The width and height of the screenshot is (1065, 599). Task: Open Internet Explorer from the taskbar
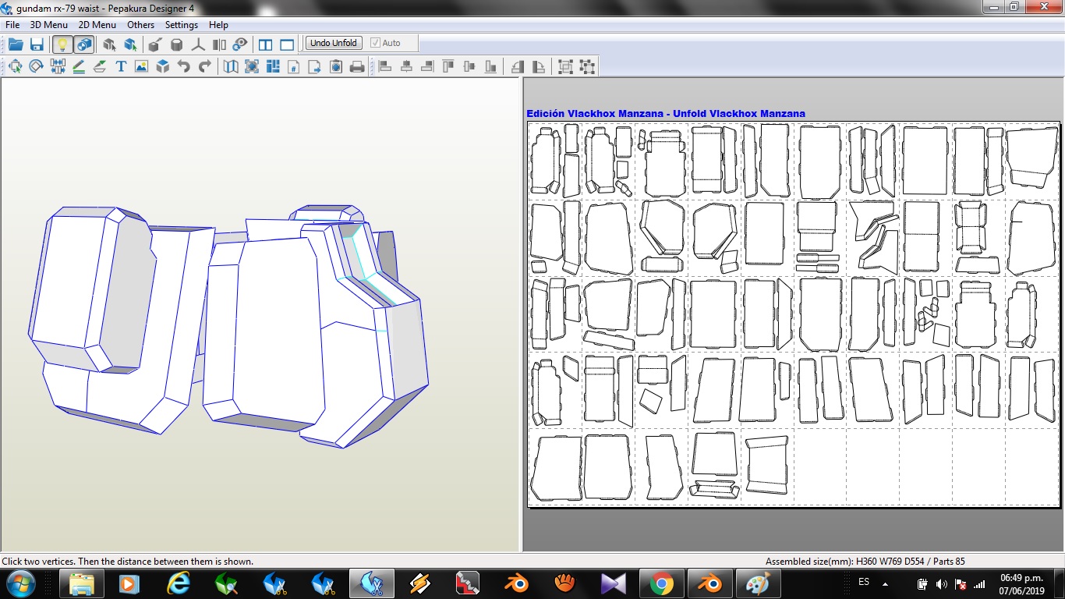coord(179,583)
